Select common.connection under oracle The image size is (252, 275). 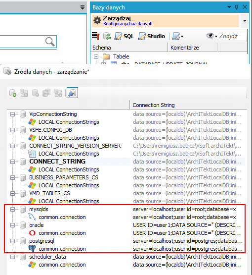pos(62,233)
